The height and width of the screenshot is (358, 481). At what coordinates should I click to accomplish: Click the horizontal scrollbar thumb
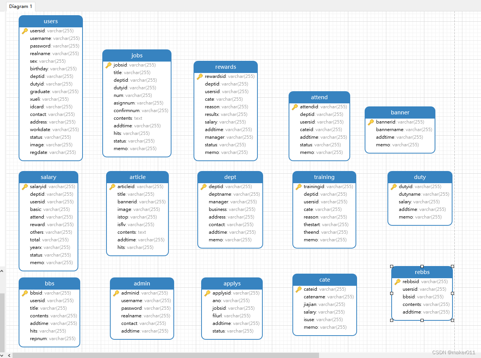[166, 355]
